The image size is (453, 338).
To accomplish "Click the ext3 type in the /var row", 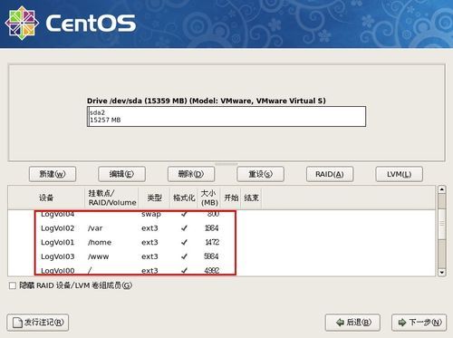I will pos(149,228).
